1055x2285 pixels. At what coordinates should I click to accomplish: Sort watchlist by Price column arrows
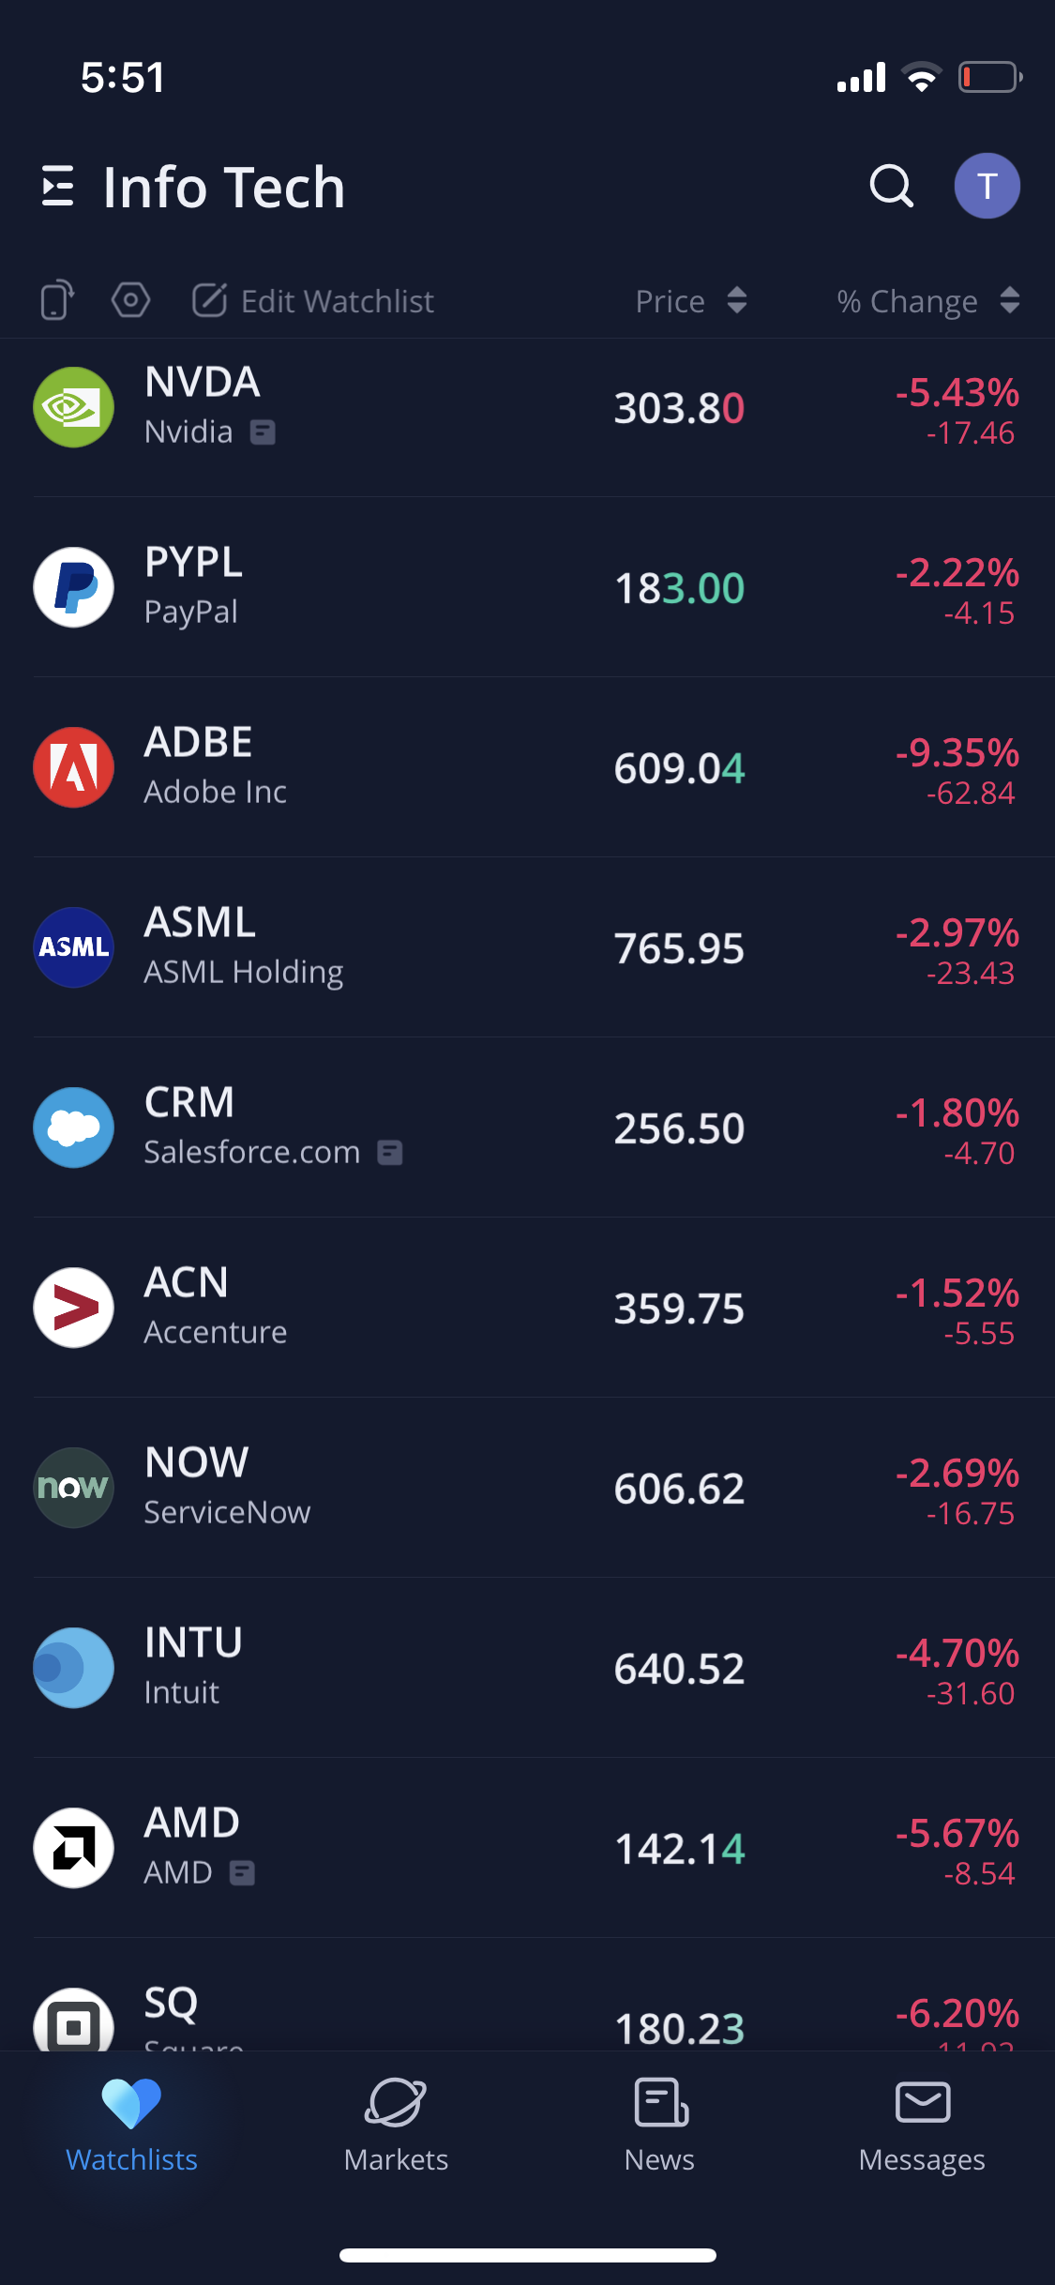(x=737, y=301)
